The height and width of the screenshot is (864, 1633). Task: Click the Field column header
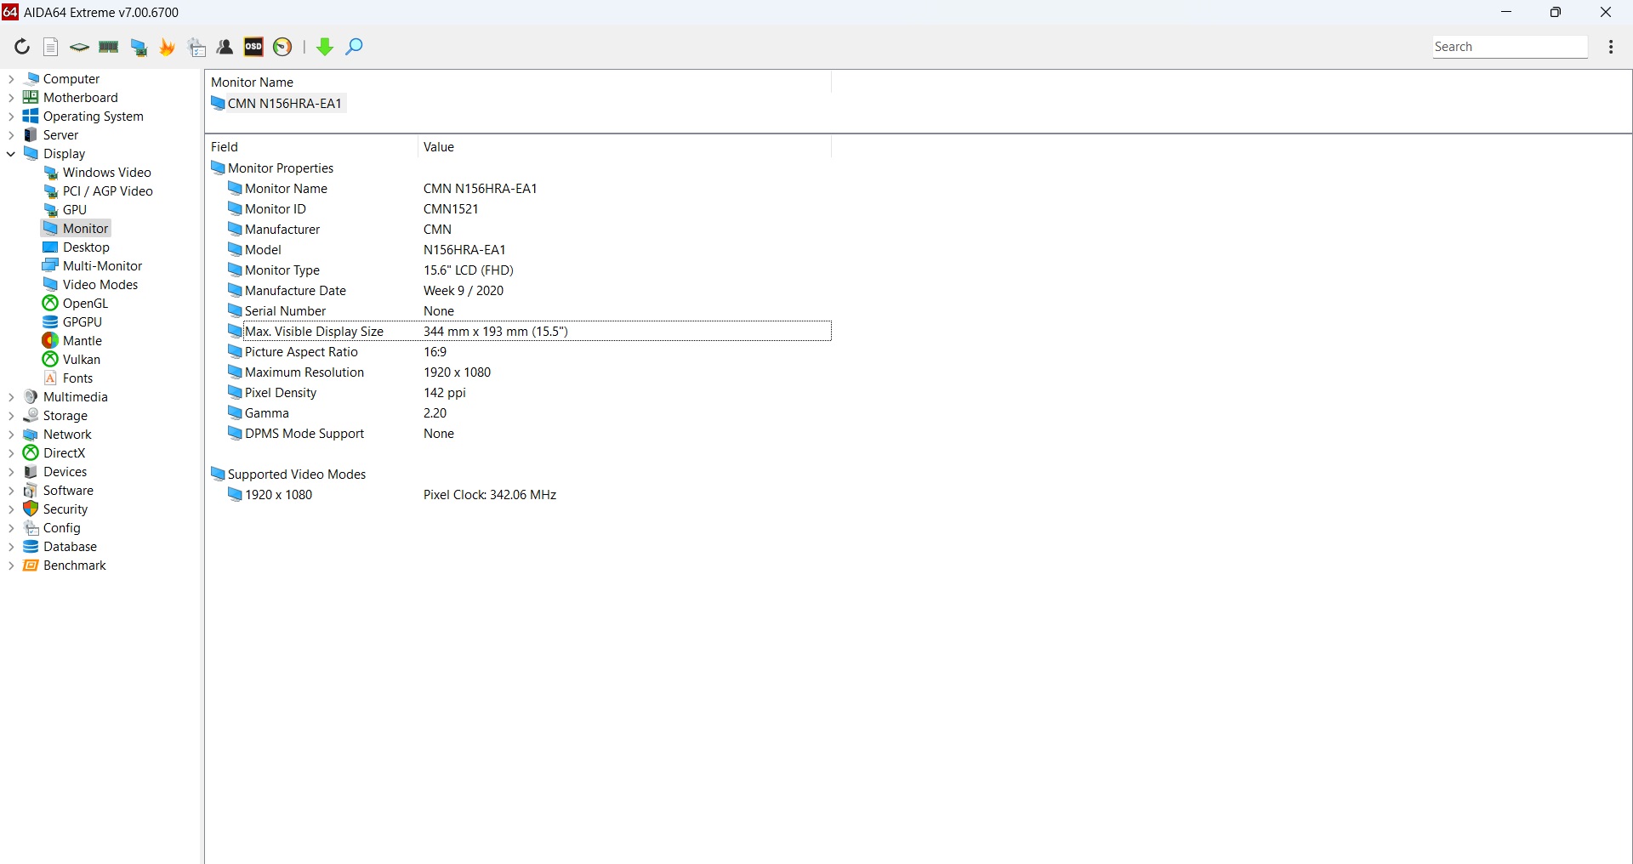[311, 147]
